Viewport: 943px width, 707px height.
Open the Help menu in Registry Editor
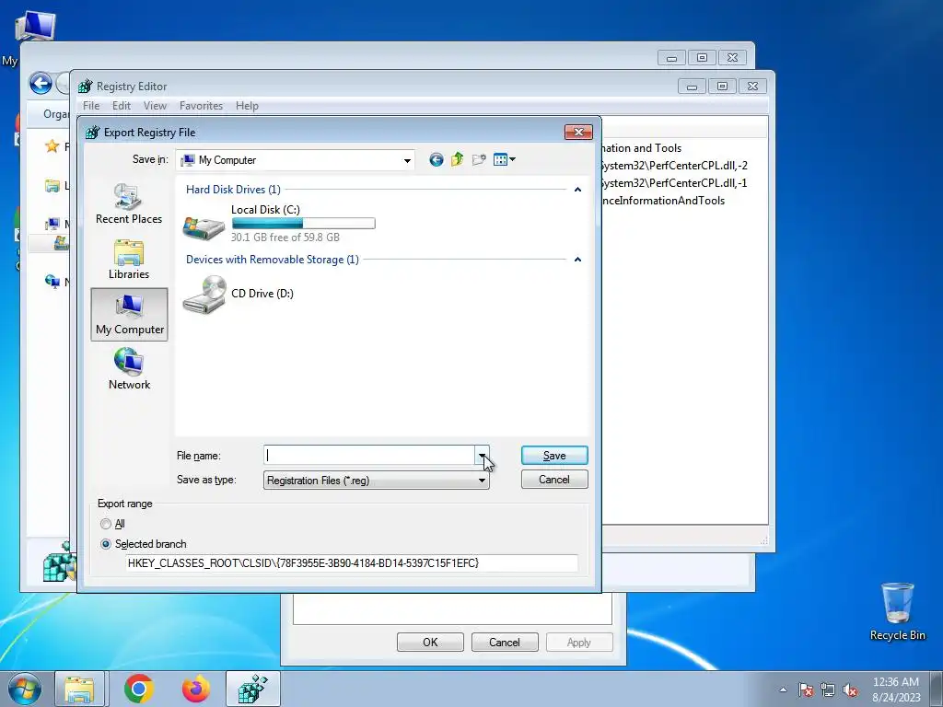click(247, 106)
